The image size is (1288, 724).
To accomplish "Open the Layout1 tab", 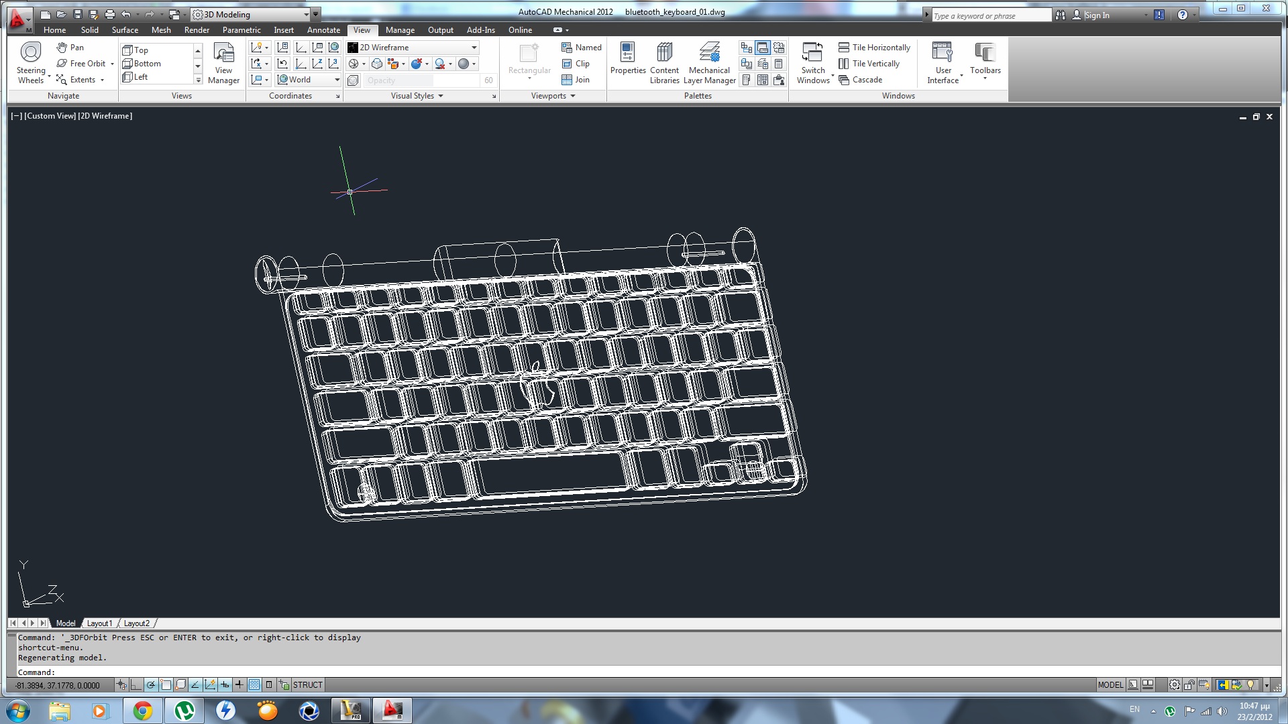I will 99,623.
